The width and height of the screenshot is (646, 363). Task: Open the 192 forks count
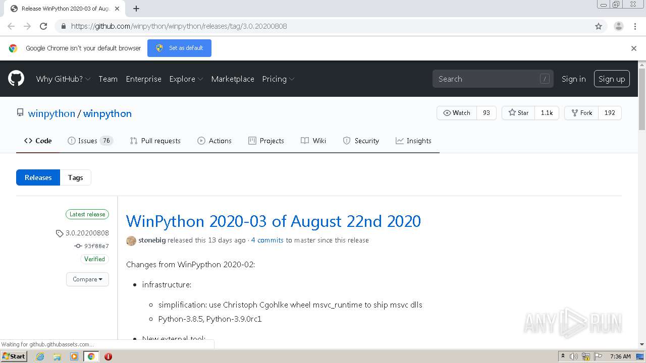pos(610,113)
